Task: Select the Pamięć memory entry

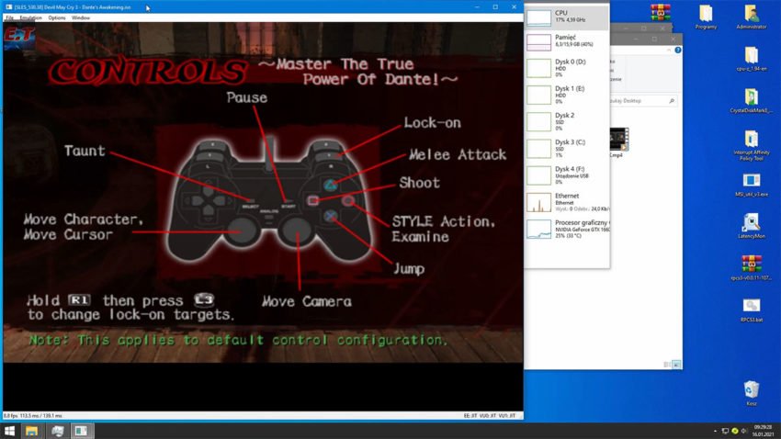Action: point(566,40)
